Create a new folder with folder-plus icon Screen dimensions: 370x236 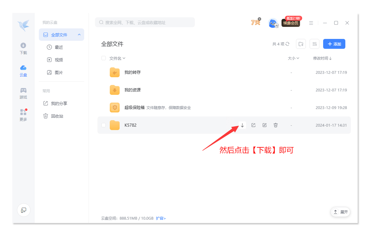301,44
